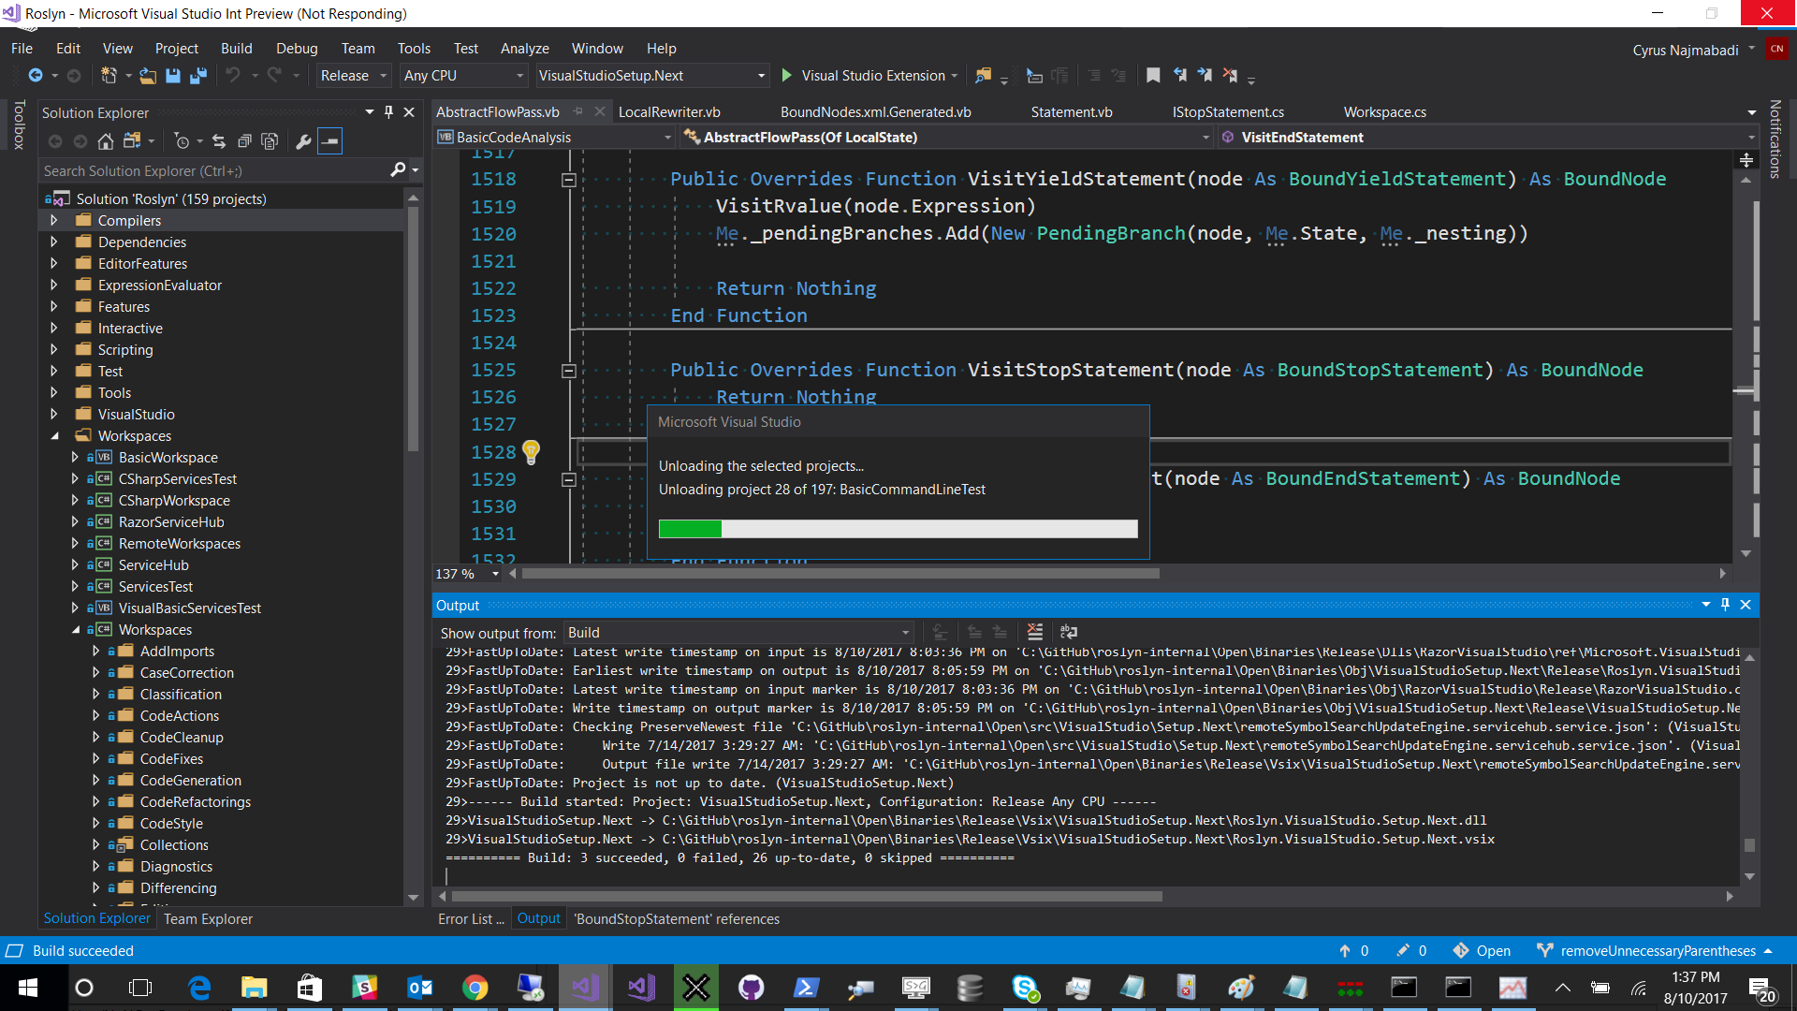Open Solution Explorer Properties wrench icon

302,141
